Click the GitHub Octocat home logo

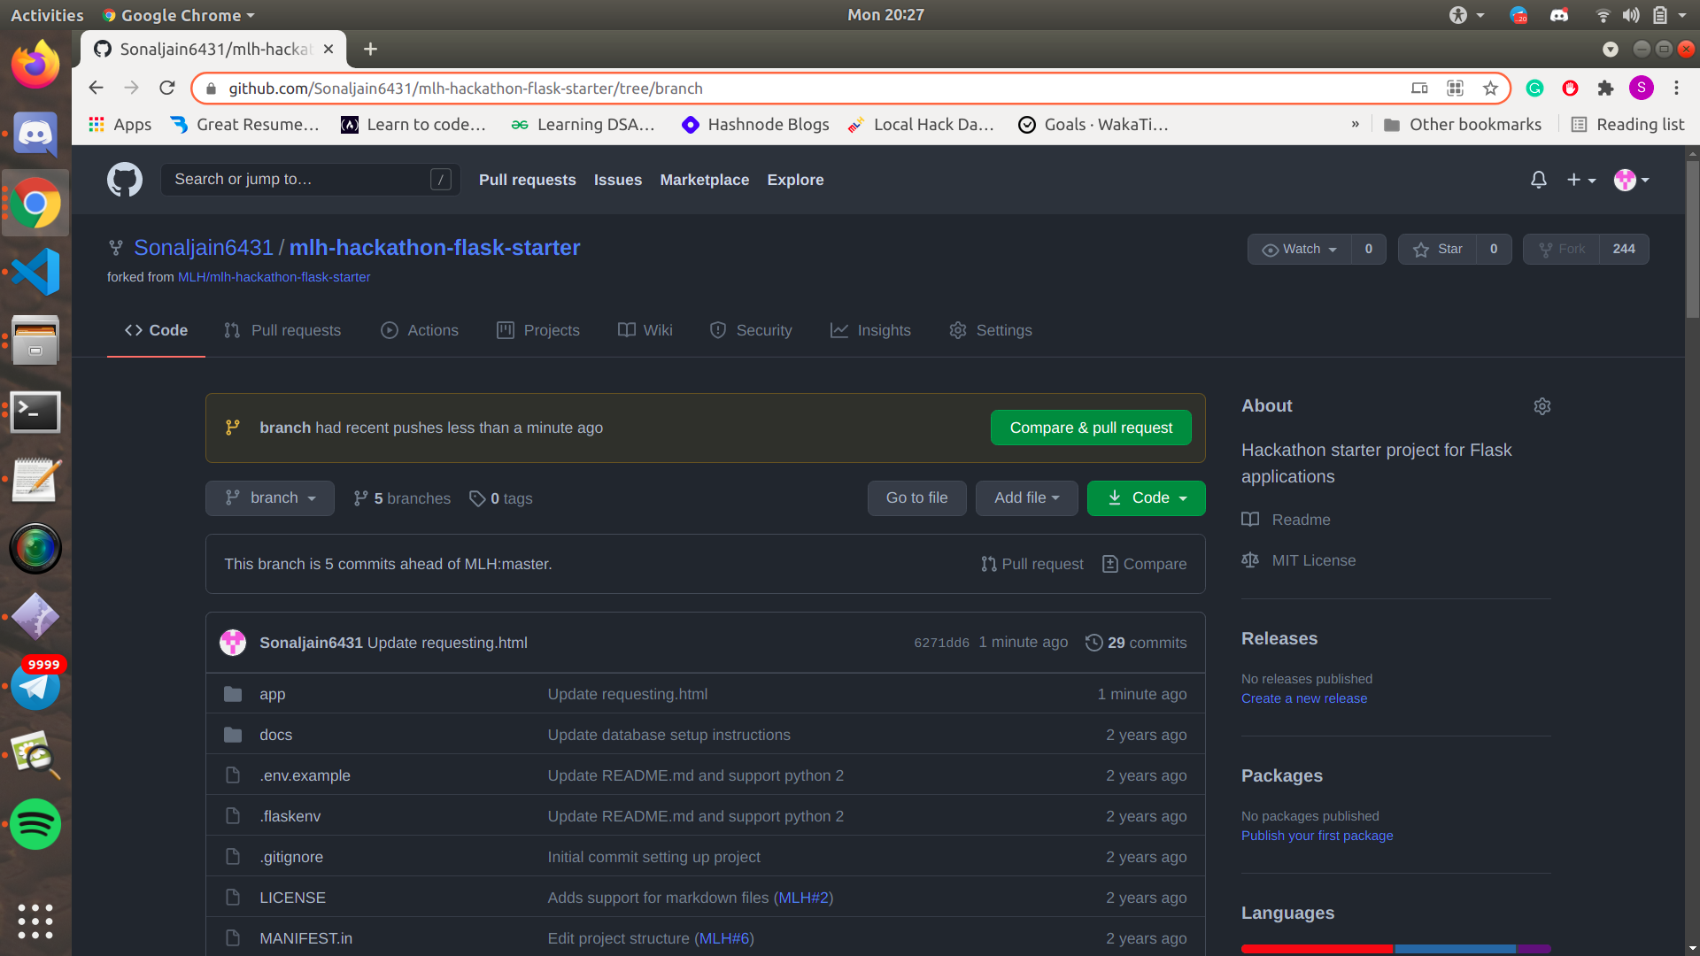(x=124, y=180)
